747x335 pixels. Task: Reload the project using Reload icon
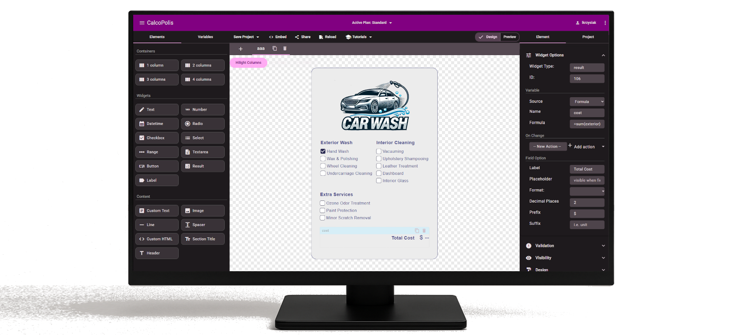click(321, 37)
